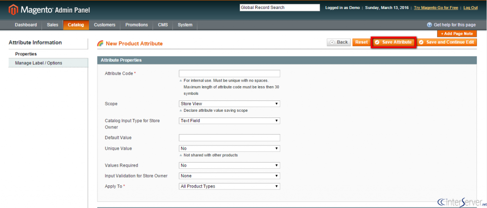
Task: Open the Customers menu
Action: coord(105,25)
